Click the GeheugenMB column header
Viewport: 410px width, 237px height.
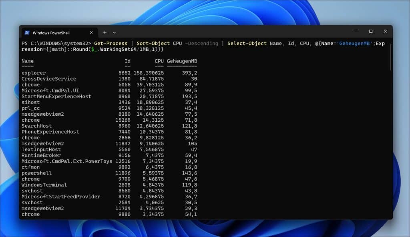(x=182, y=61)
